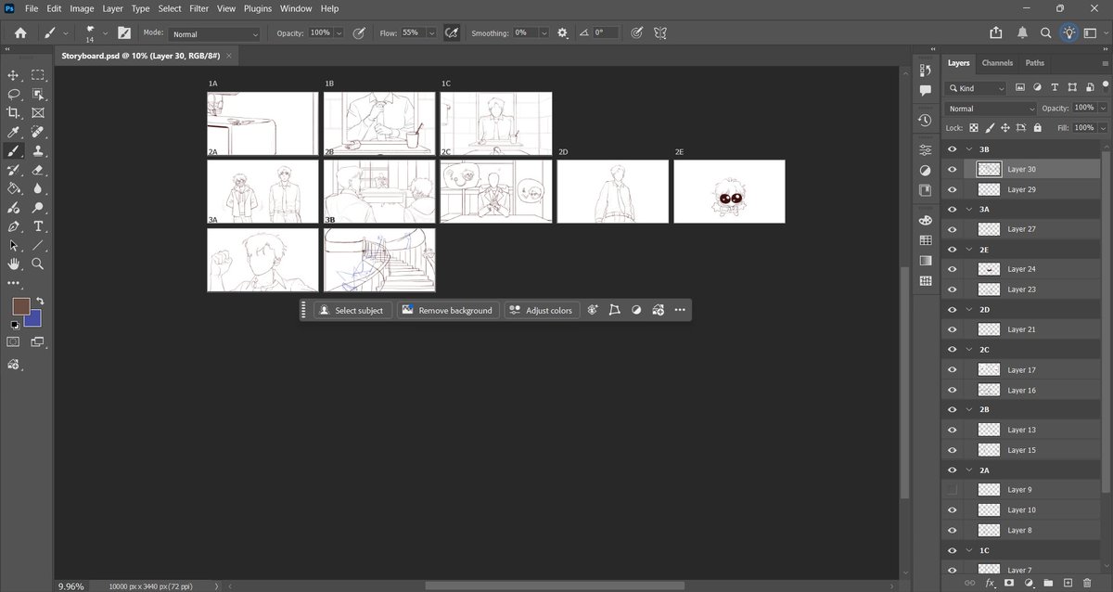Select the Layer 27 thumbnail
The height and width of the screenshot is (592, 1113).
pos(990,229)
